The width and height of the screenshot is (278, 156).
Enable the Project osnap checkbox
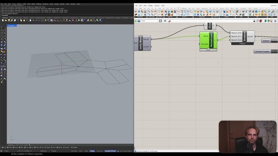64,147
